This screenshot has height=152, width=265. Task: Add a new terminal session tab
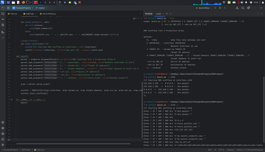pyautogui.click(x=167, y=14)
